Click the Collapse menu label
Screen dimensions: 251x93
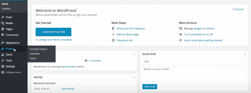[13, 72]
